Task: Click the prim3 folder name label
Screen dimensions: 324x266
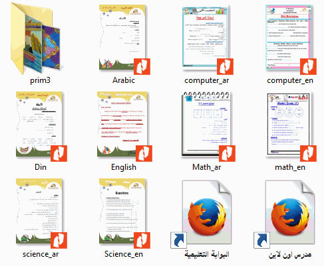Action: click(40, 80)
